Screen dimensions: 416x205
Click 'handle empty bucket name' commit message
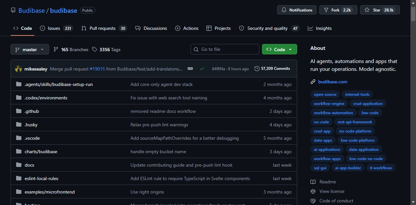coord(158,152)
